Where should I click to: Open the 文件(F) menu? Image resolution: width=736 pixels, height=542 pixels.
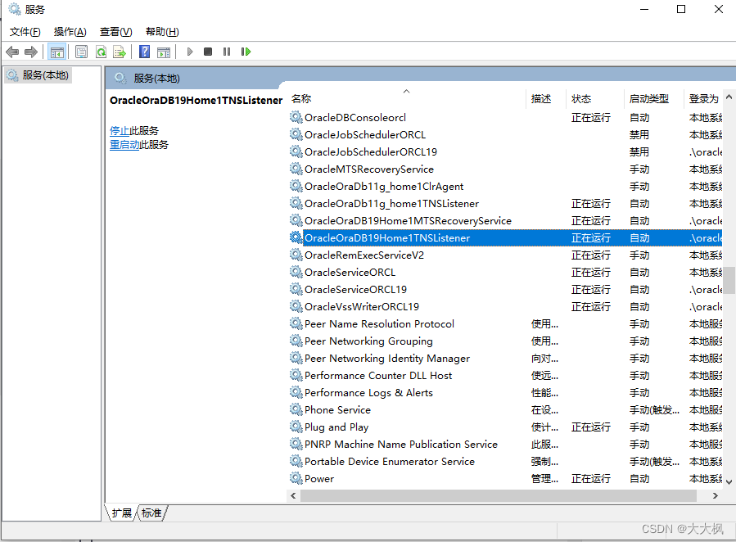[x=25, y=32]
